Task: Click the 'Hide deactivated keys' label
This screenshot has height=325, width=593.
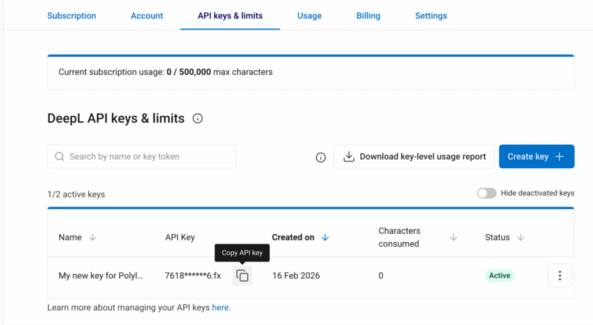Action: point(537,193)
